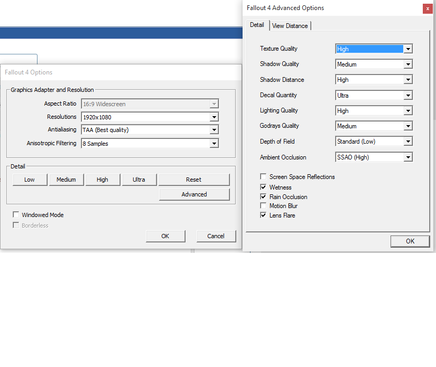Image resolution: width=436 pixels, height=367 pixels.
Task: Open the Advanced settings button
Action: (194, 194)
